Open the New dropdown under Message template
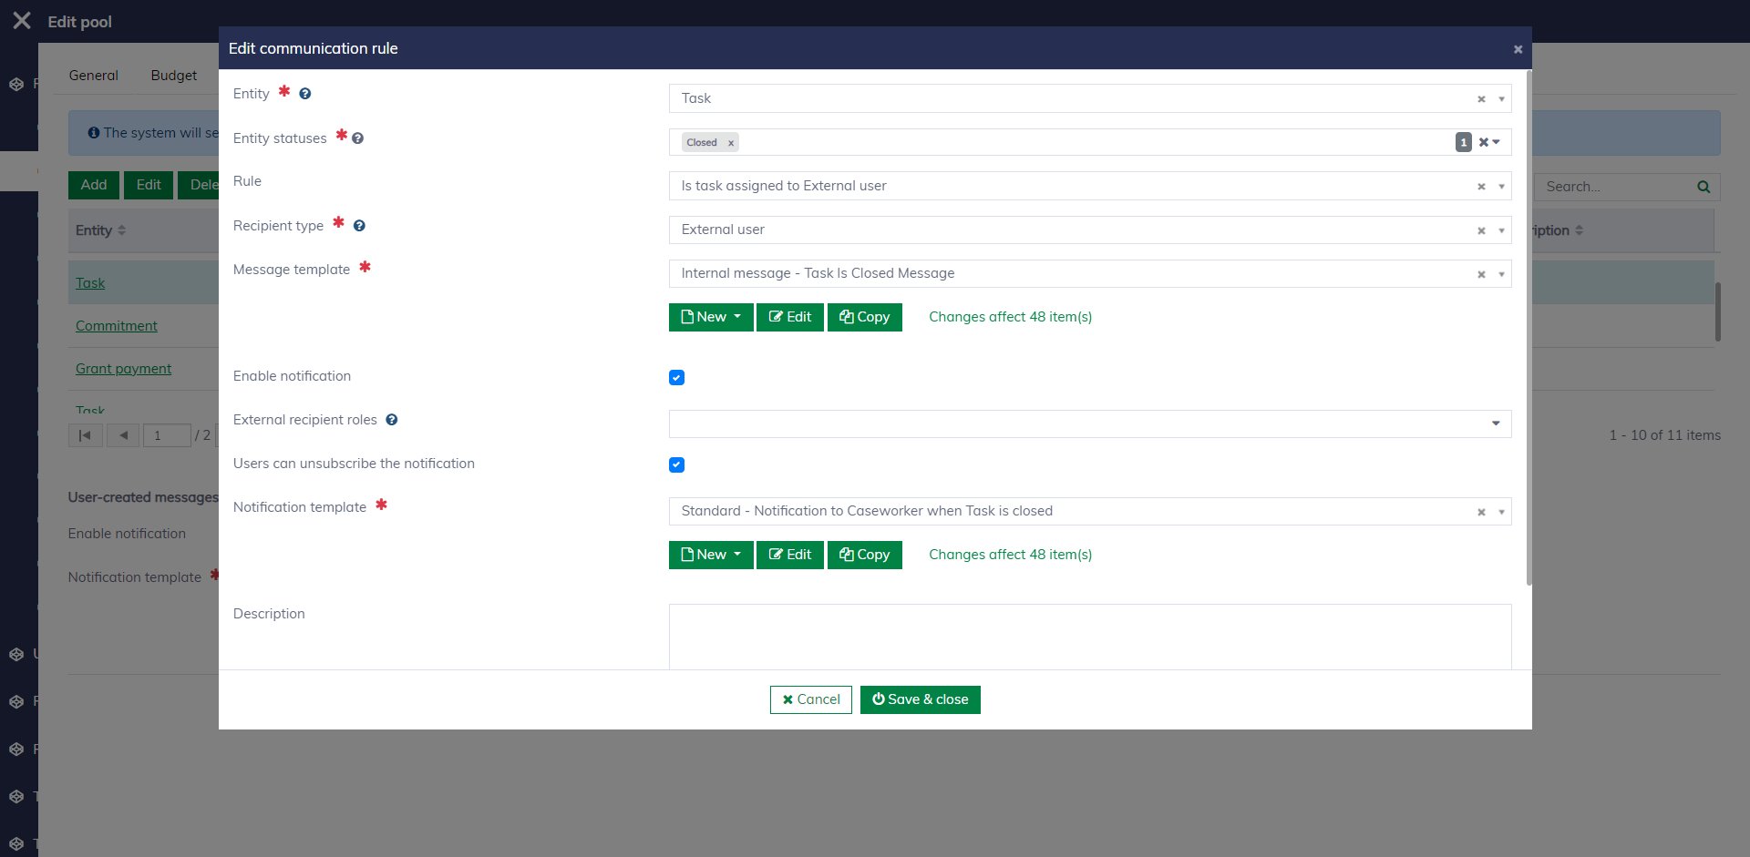 point(711,317)
